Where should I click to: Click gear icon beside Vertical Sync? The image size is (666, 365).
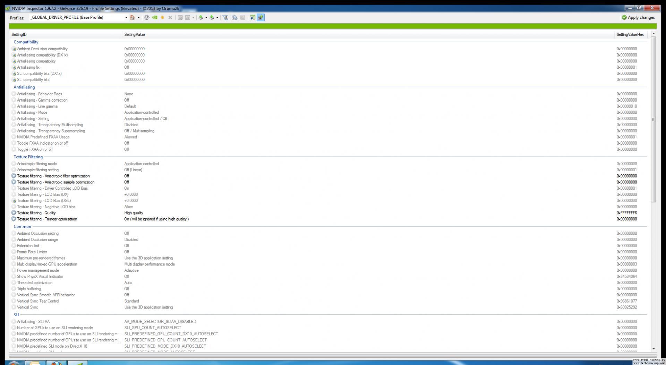14,307
